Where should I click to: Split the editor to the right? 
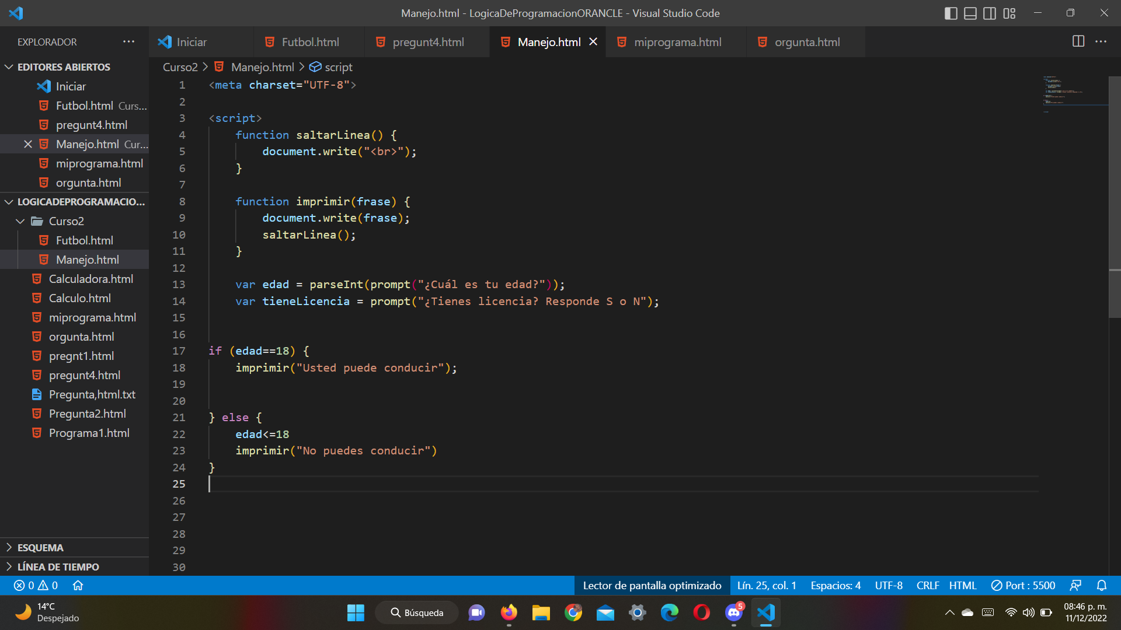click(x=1078, y=41)
